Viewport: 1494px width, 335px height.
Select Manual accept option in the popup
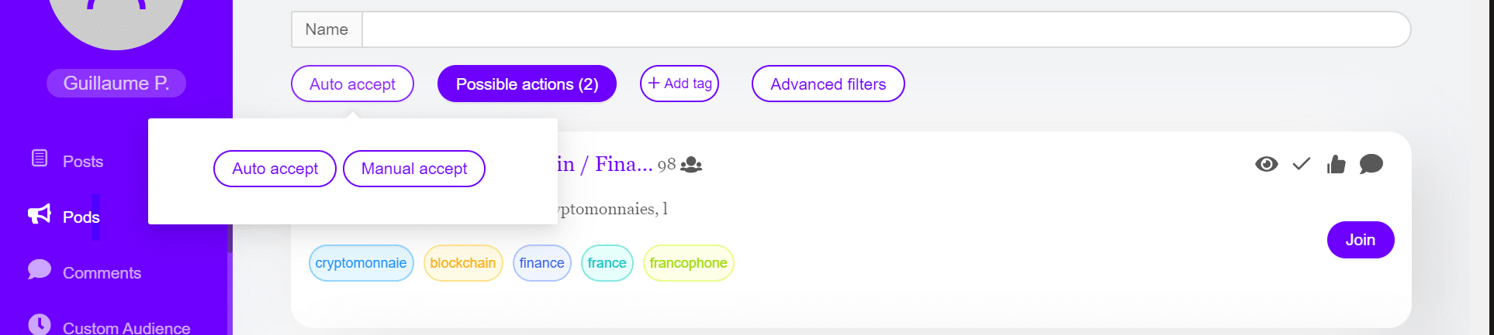414,169
